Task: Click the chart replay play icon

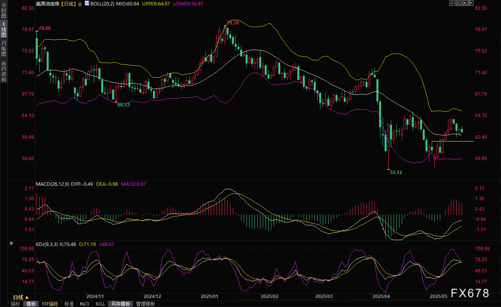Action: 464,3
